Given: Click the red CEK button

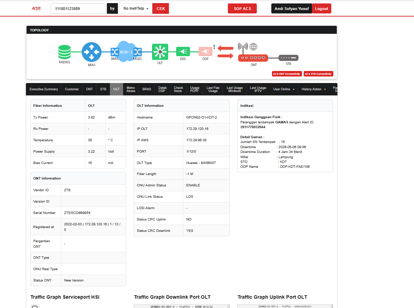Looking at the screenshot, I should pos(161,9).
